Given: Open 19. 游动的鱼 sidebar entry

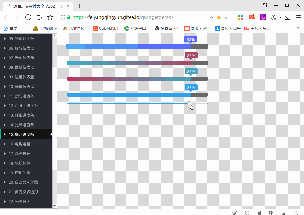Looking at the screenshot, I should [24, 173].
